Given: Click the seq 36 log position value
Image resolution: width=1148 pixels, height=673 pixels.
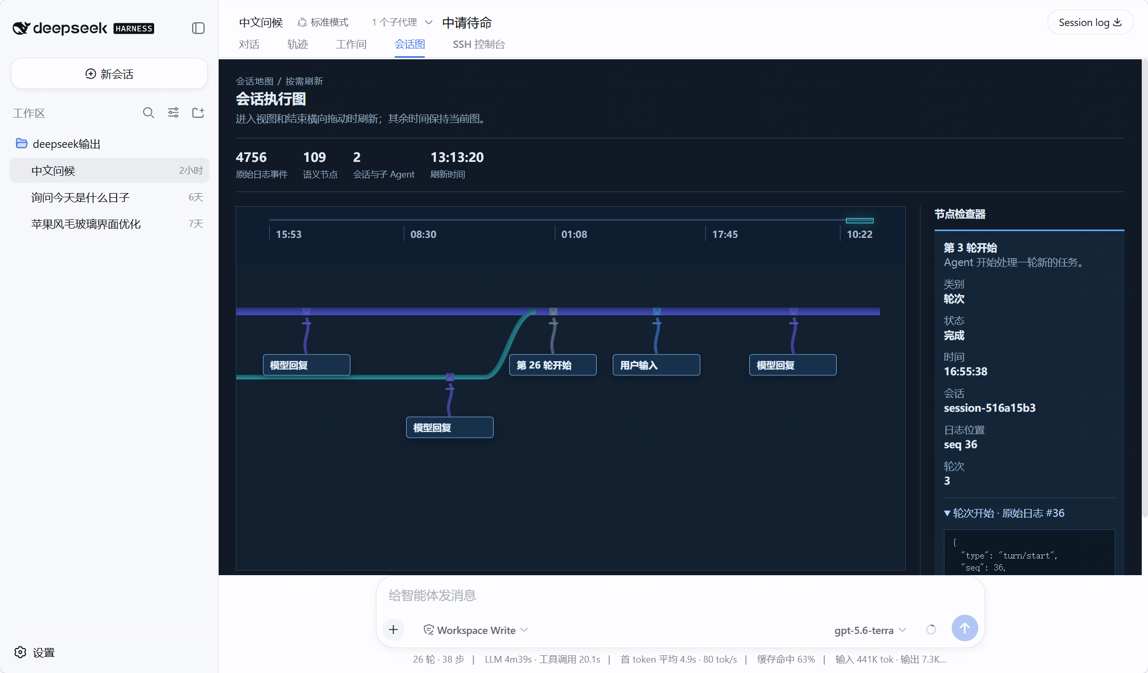Looking at the screenshot, I should click(x=960, y=445).
